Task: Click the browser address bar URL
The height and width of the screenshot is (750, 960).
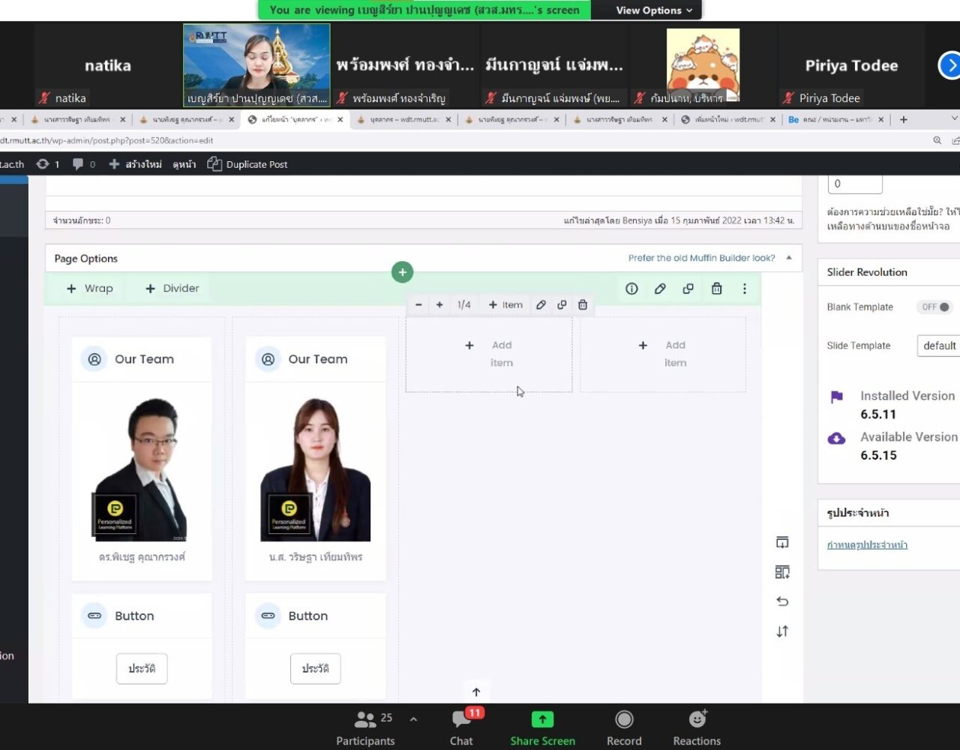Action: click(x=106, y=140)
